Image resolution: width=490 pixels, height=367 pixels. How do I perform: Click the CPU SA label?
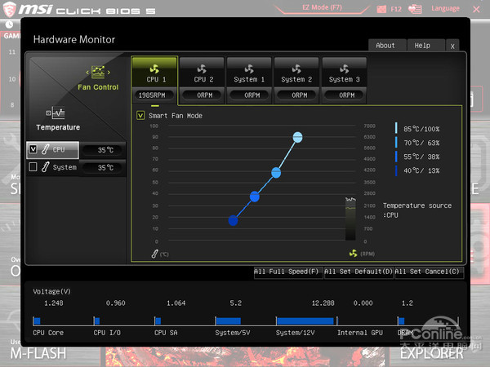click(166, 333)
